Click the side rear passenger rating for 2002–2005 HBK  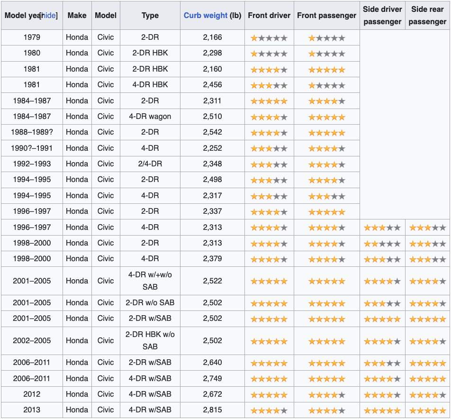[x=427, y=340]
